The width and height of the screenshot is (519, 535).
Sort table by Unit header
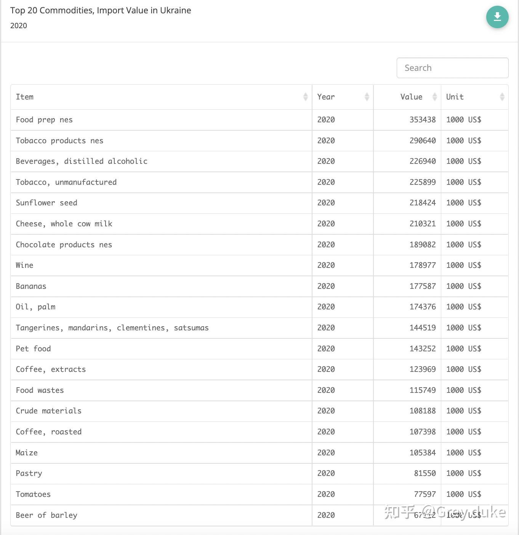click(x=455, y=97)
